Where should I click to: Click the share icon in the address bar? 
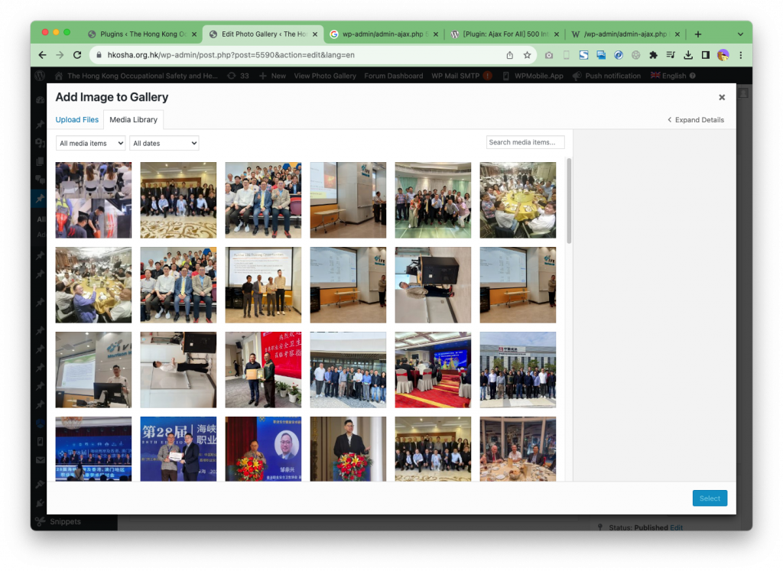tap(510, 55)
